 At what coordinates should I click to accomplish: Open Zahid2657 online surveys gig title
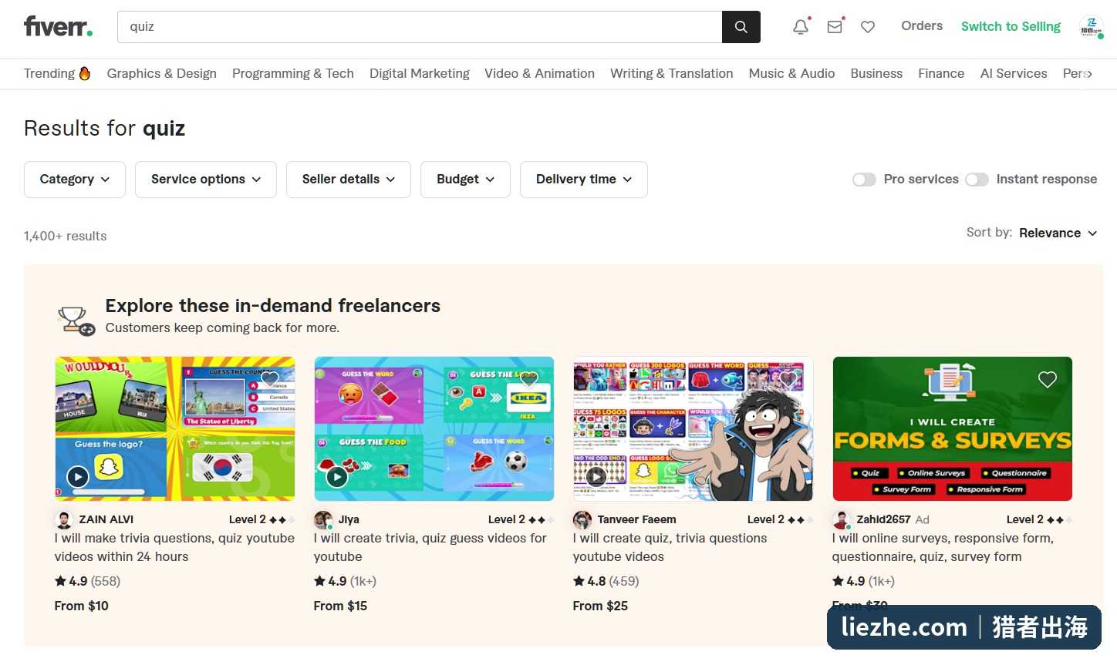[943, 547]
